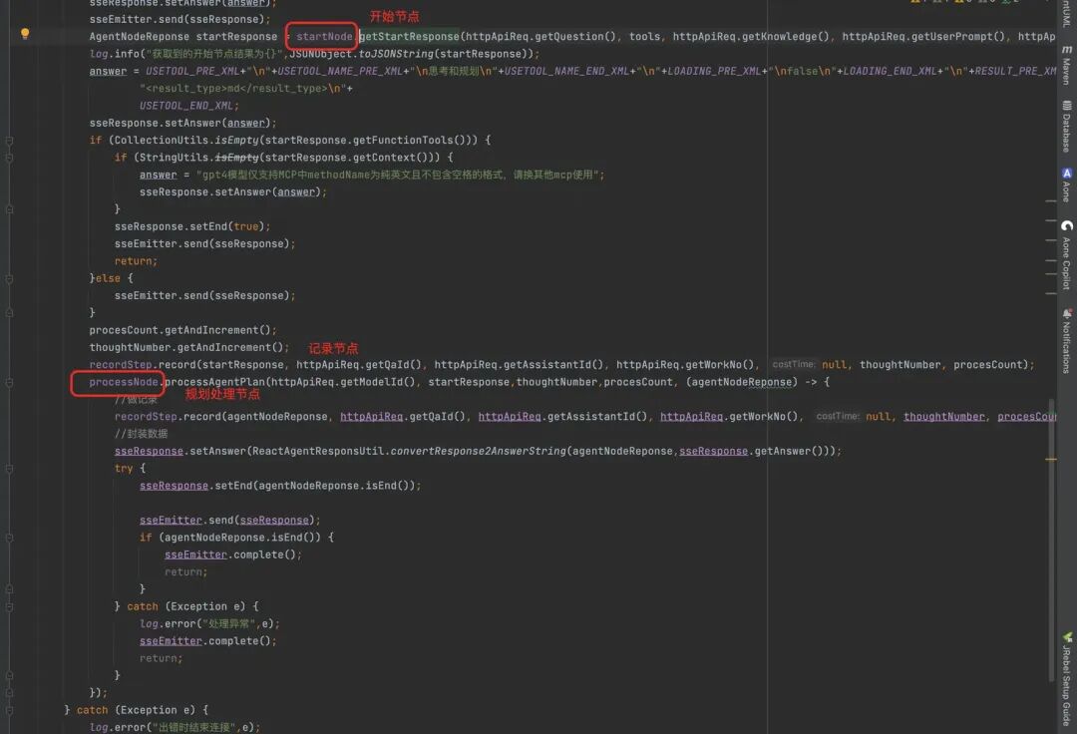Screen dimensions: 1077x734
Task: Click the yellow light bulb quick-fix icon
Action: pos(25,33)
